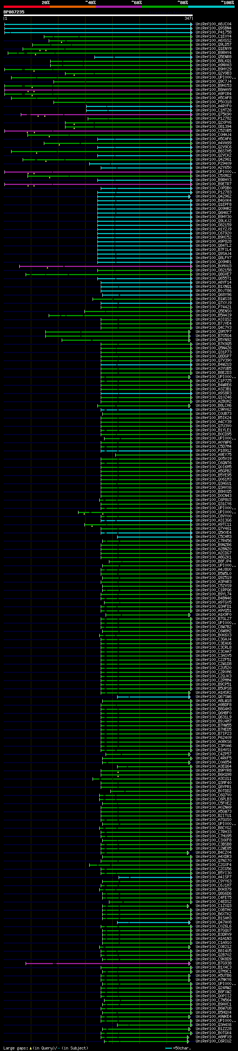Select the UniRef100_B5A4I9 label

213,315
